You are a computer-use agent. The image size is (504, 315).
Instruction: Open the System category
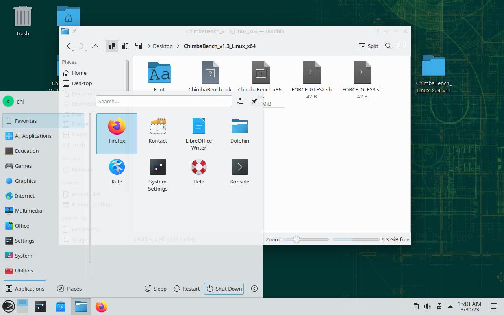click(x=43, y=256)
